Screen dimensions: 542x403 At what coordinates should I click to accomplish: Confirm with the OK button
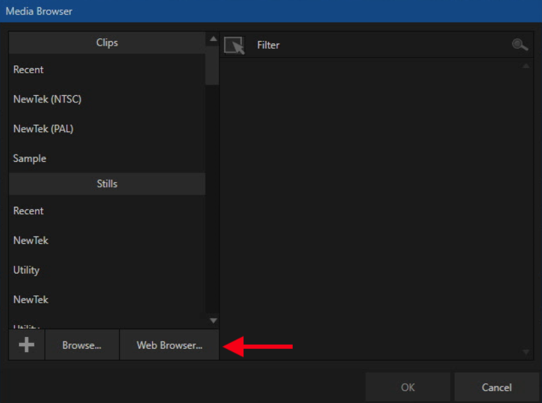(x=408, y=387)
